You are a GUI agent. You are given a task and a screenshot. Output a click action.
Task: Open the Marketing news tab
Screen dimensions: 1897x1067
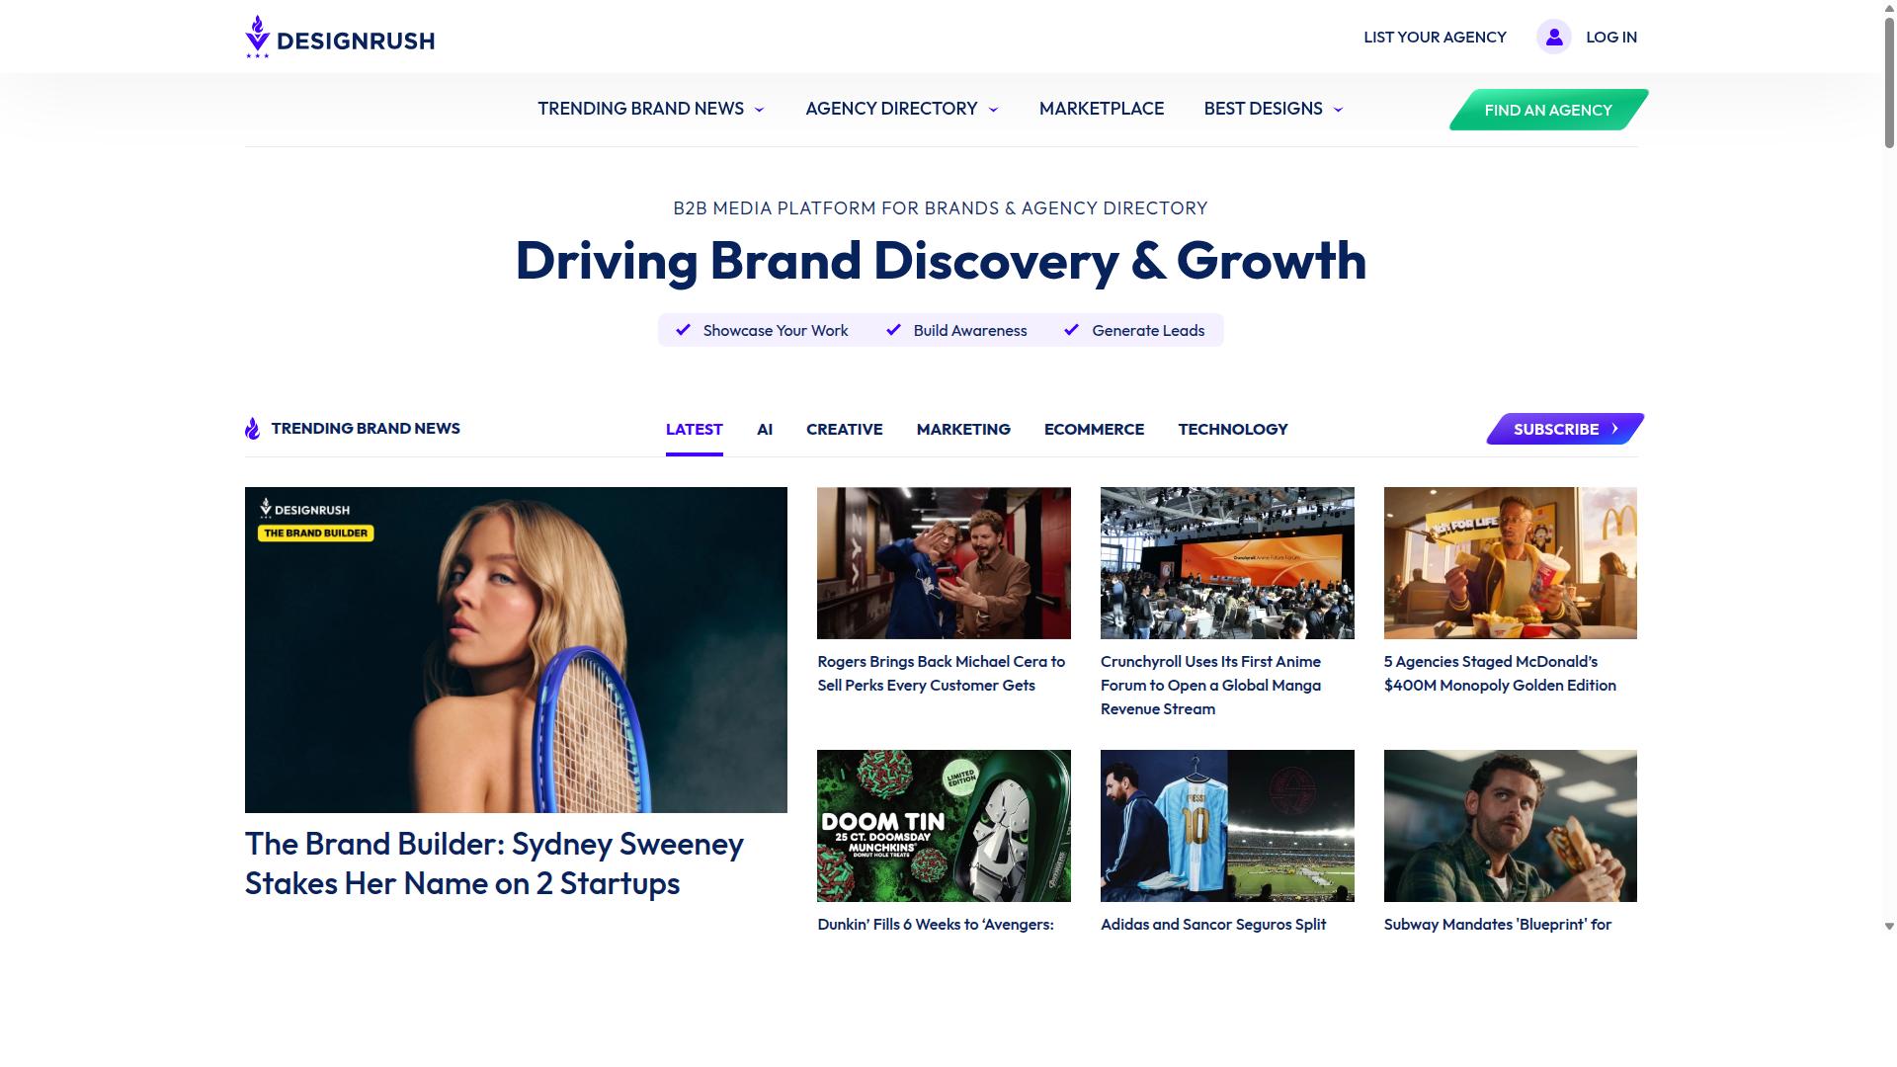[963, 429]
